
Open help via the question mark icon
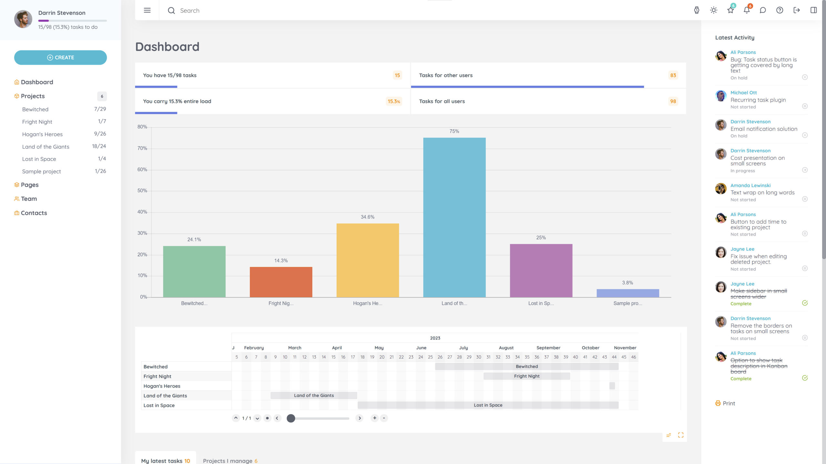point(780,10)
